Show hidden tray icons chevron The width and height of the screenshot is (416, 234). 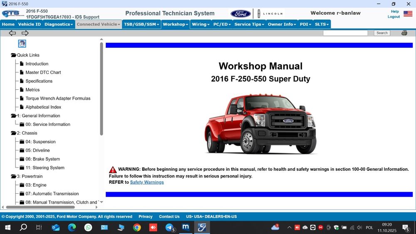click(290, 227)
